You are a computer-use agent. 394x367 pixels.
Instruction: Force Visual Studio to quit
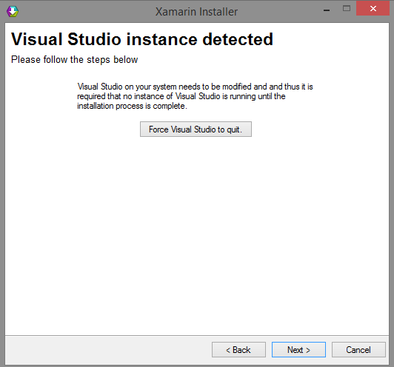[x=196, y=129]
